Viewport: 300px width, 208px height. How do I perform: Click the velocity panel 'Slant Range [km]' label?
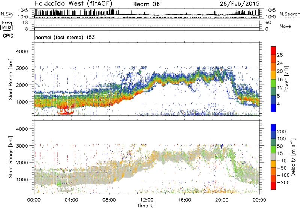tap(10, 157)
